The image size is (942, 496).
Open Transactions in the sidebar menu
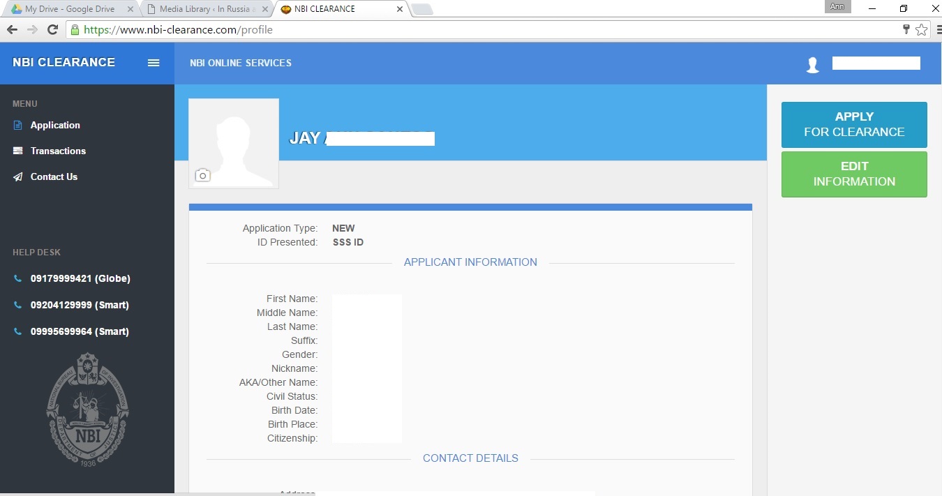(58, 151)
